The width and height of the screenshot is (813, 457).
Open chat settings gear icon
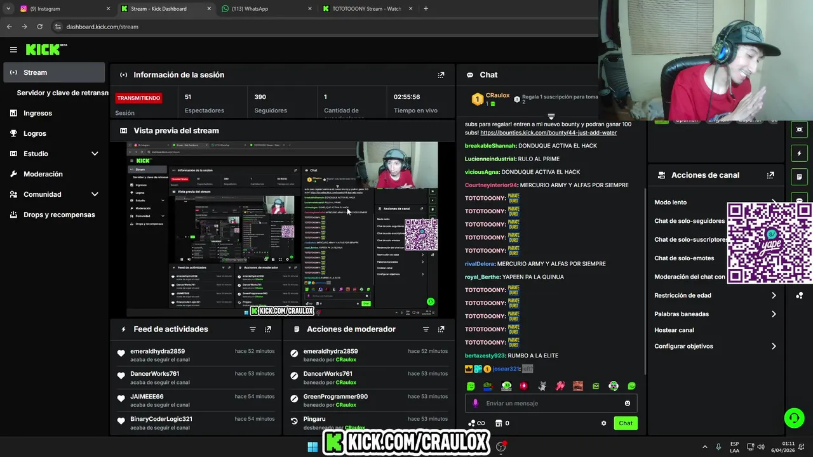603,423
